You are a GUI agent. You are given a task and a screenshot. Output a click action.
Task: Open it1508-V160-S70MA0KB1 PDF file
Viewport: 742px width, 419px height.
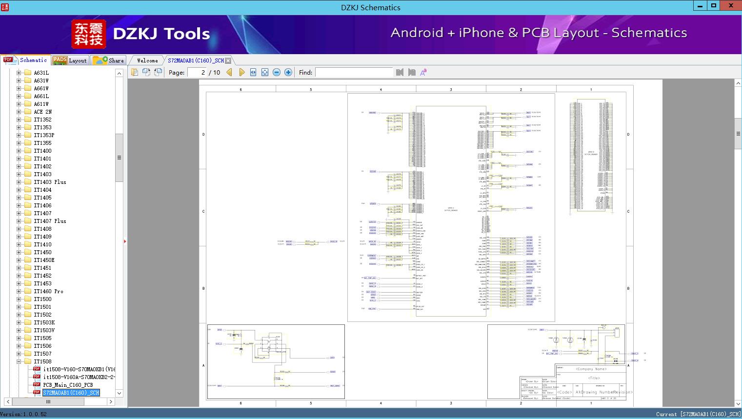tap(79, 369)
